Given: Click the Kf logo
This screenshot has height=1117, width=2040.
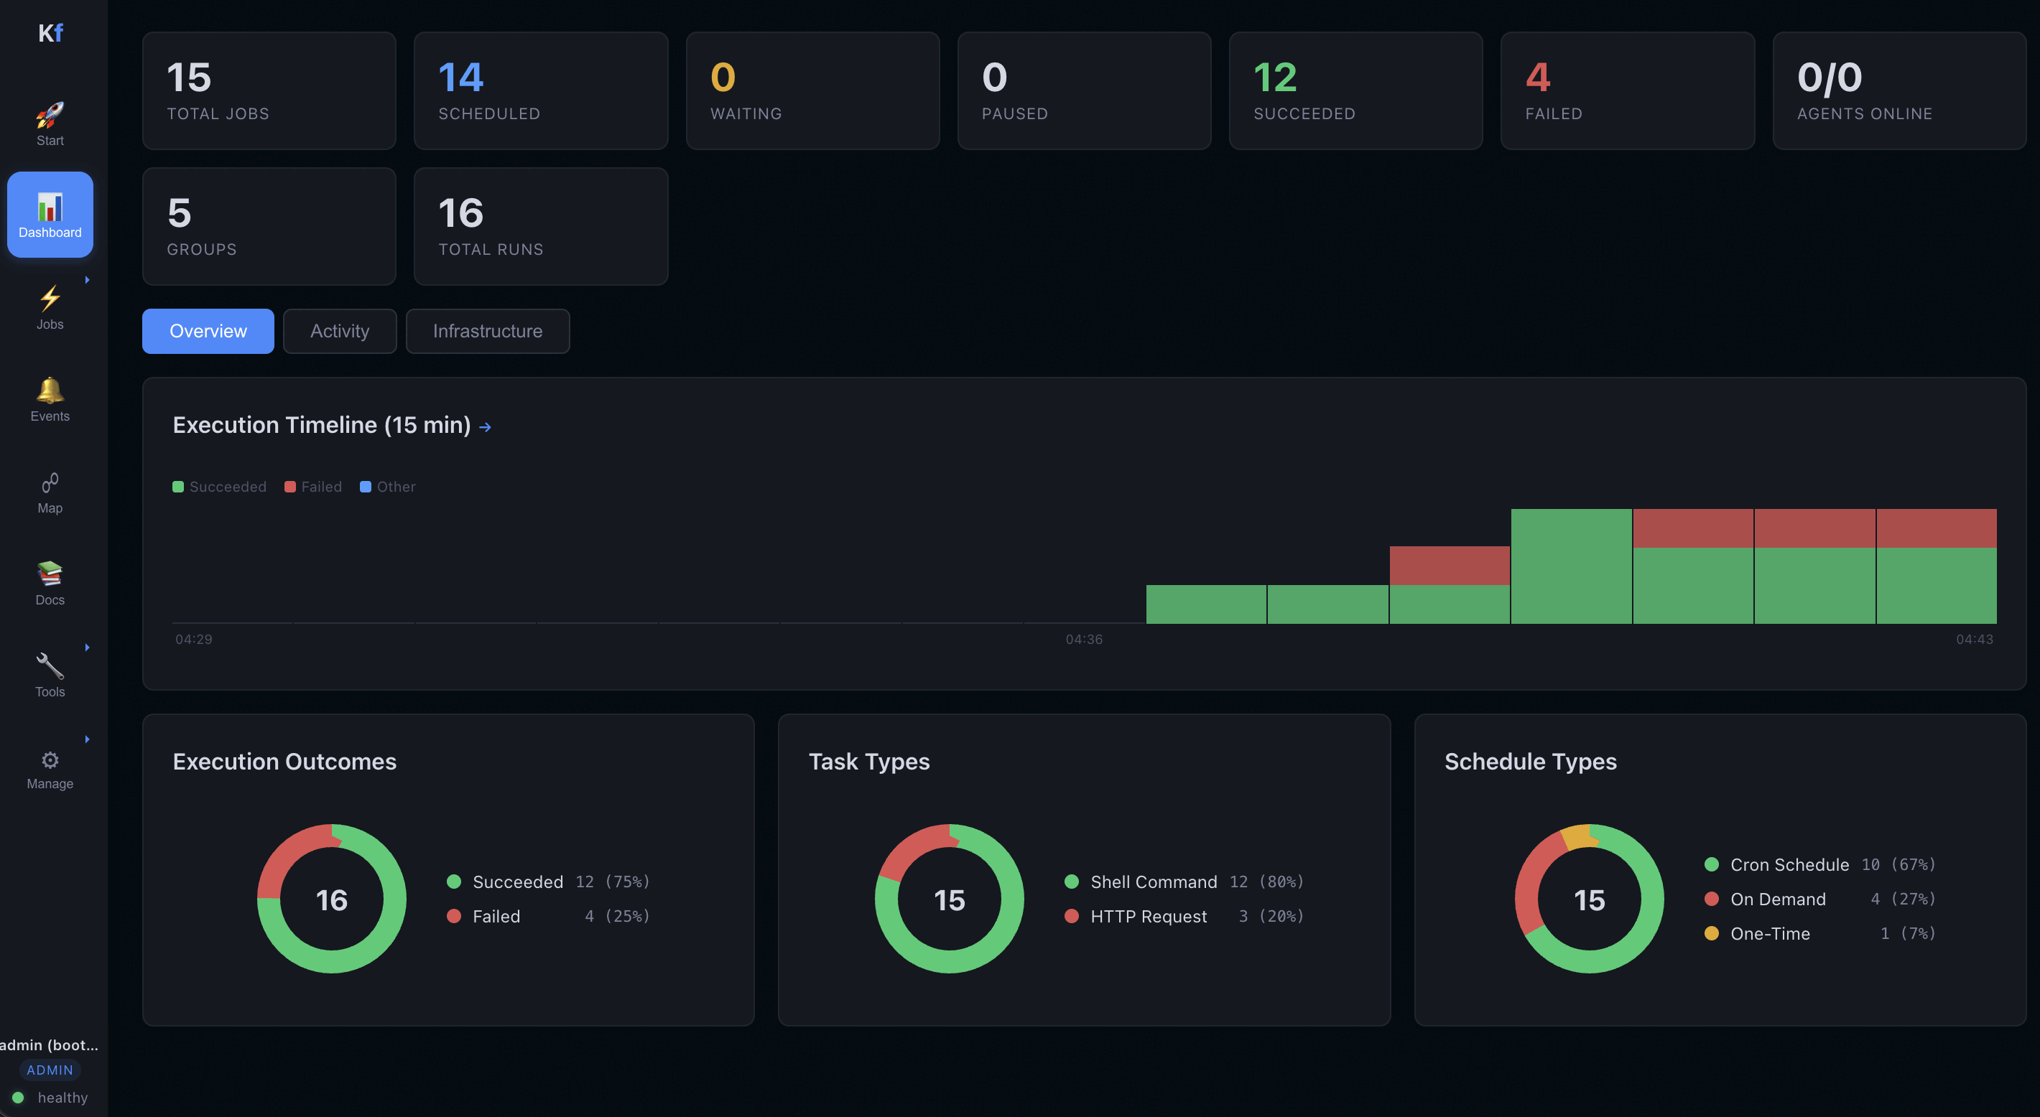Looking at the screenshot, I should point(51,32).
